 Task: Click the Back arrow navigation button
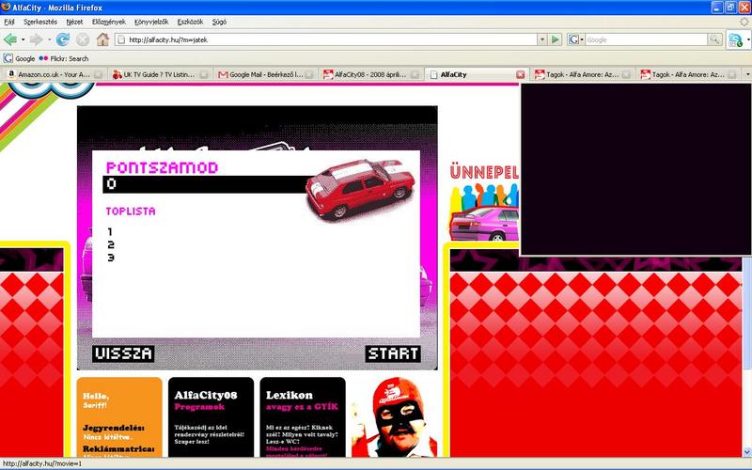pyautogui.click(x=10, y=39)
